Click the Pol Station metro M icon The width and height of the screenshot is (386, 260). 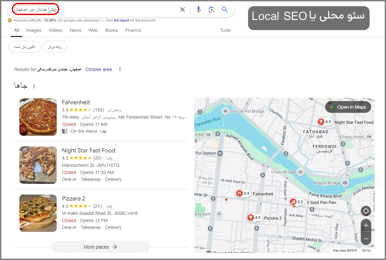pyautogui.click(x=220, y=153)
